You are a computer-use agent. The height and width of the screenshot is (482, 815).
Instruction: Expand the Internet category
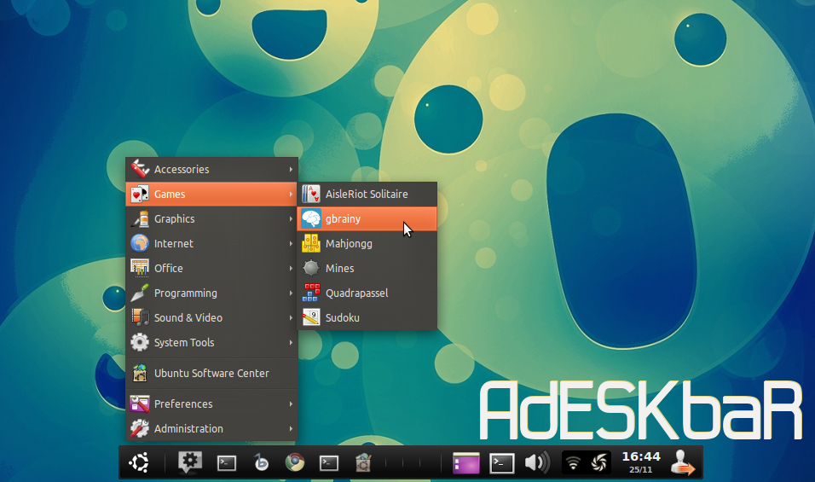pos(211,243)
